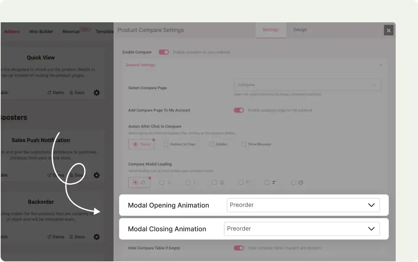Toggle Add Compare Page To My Account

coord(239,110)
